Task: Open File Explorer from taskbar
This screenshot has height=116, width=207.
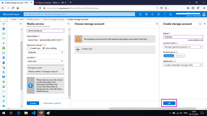Action: [26, 113]
